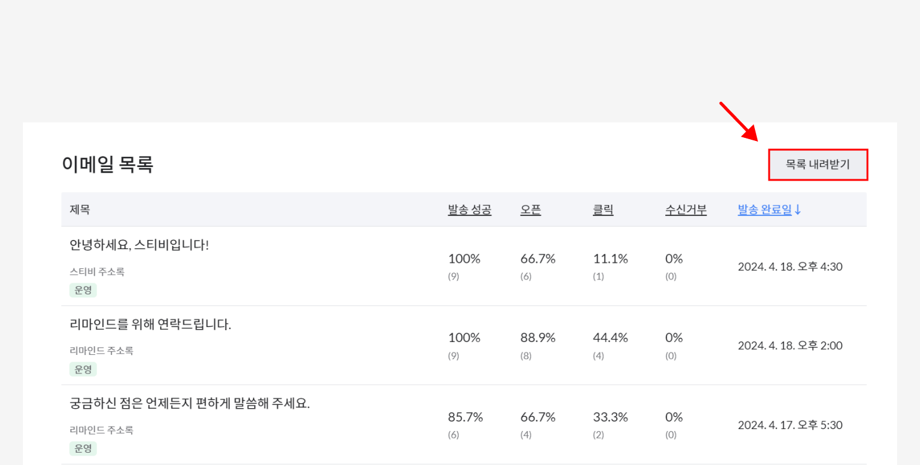Click the 이메일 목록 heading
The height and width of the screenshot is (465, 920).
[x=108, y=164]
